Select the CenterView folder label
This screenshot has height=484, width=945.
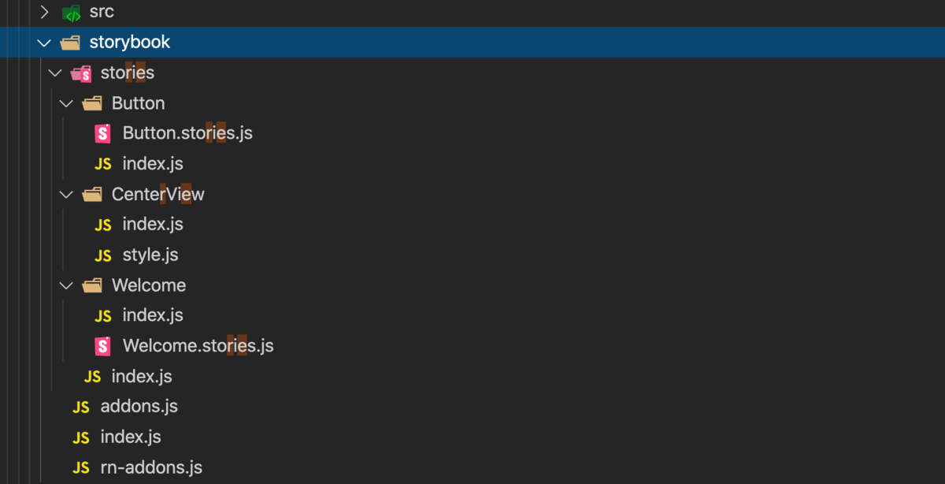click(x=157, y=195)
